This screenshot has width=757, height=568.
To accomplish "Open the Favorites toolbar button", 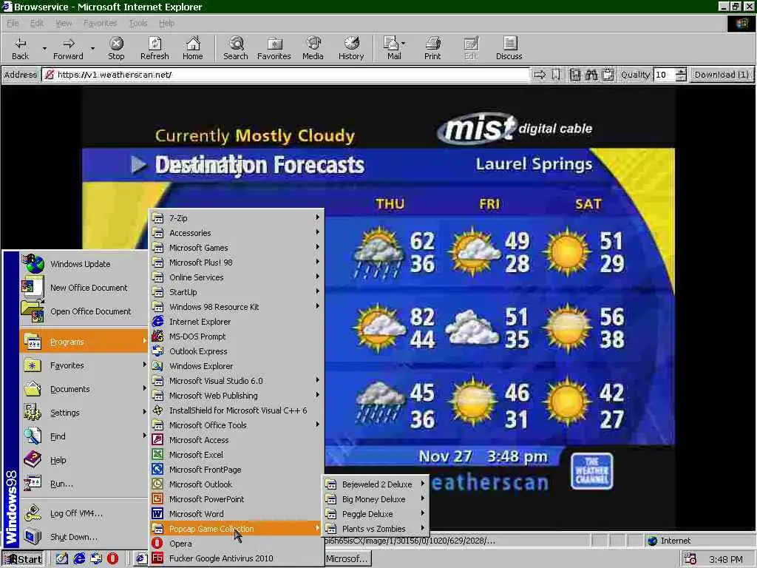I will click(x=274, y=48).
